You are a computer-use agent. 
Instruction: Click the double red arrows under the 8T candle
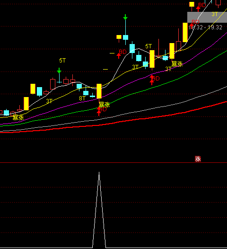point(99,111)
